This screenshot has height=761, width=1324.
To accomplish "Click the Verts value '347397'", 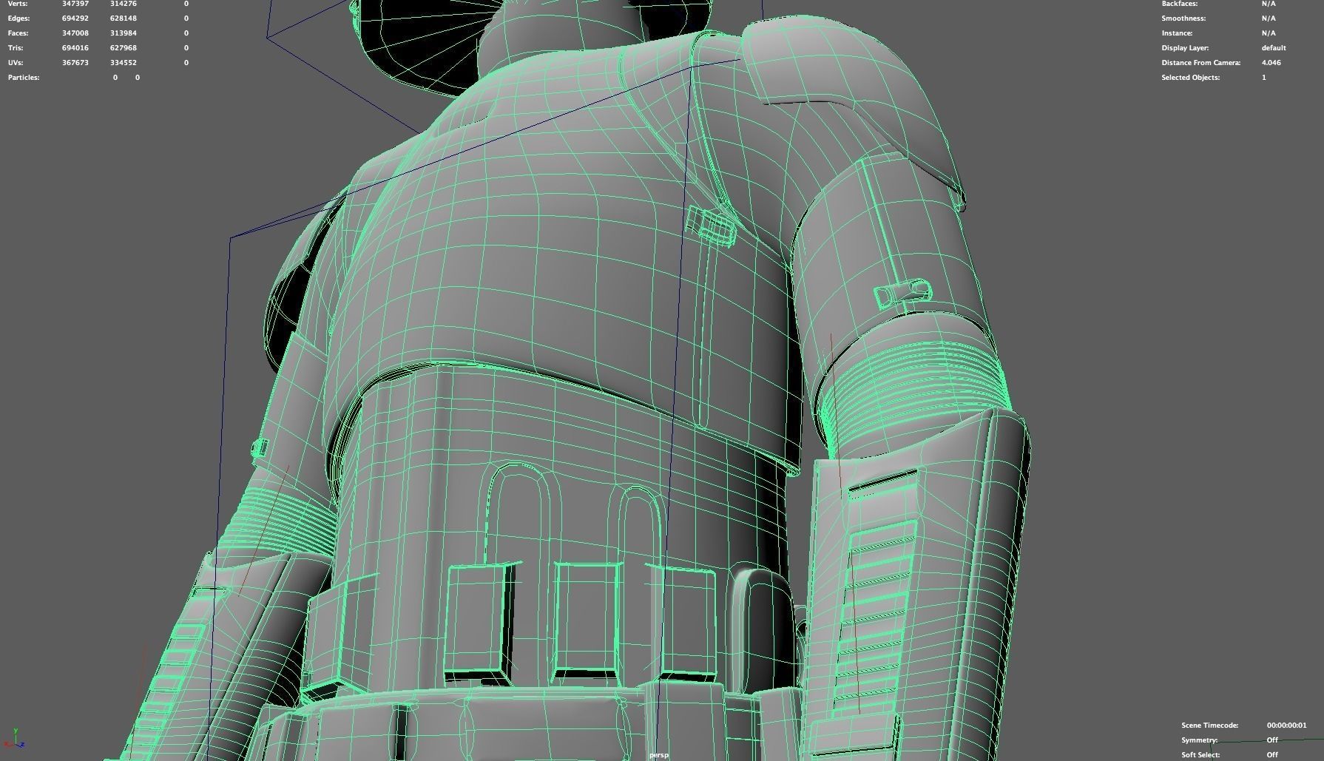I will click(75, 4).
